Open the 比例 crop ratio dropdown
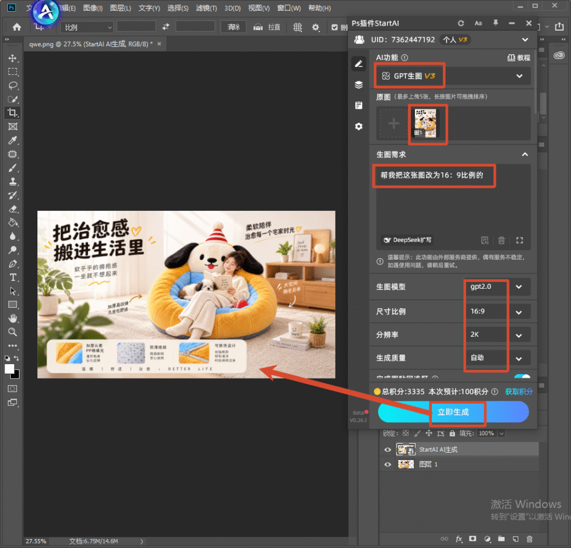Viewport: 571px width, 548px height. pyautogui.click(x=87, y=27)
